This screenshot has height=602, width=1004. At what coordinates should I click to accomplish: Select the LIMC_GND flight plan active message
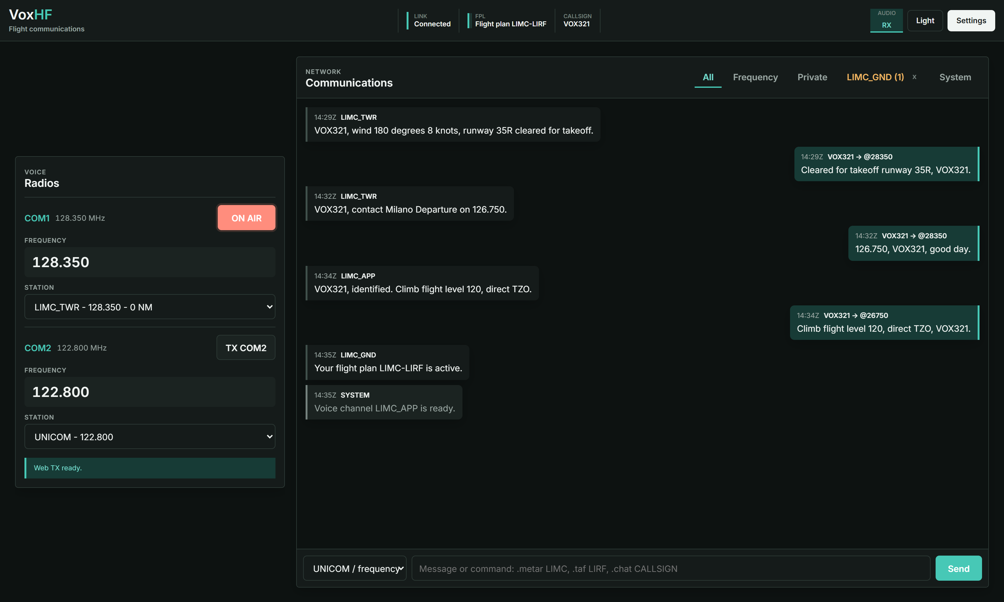tap(387, 362)
